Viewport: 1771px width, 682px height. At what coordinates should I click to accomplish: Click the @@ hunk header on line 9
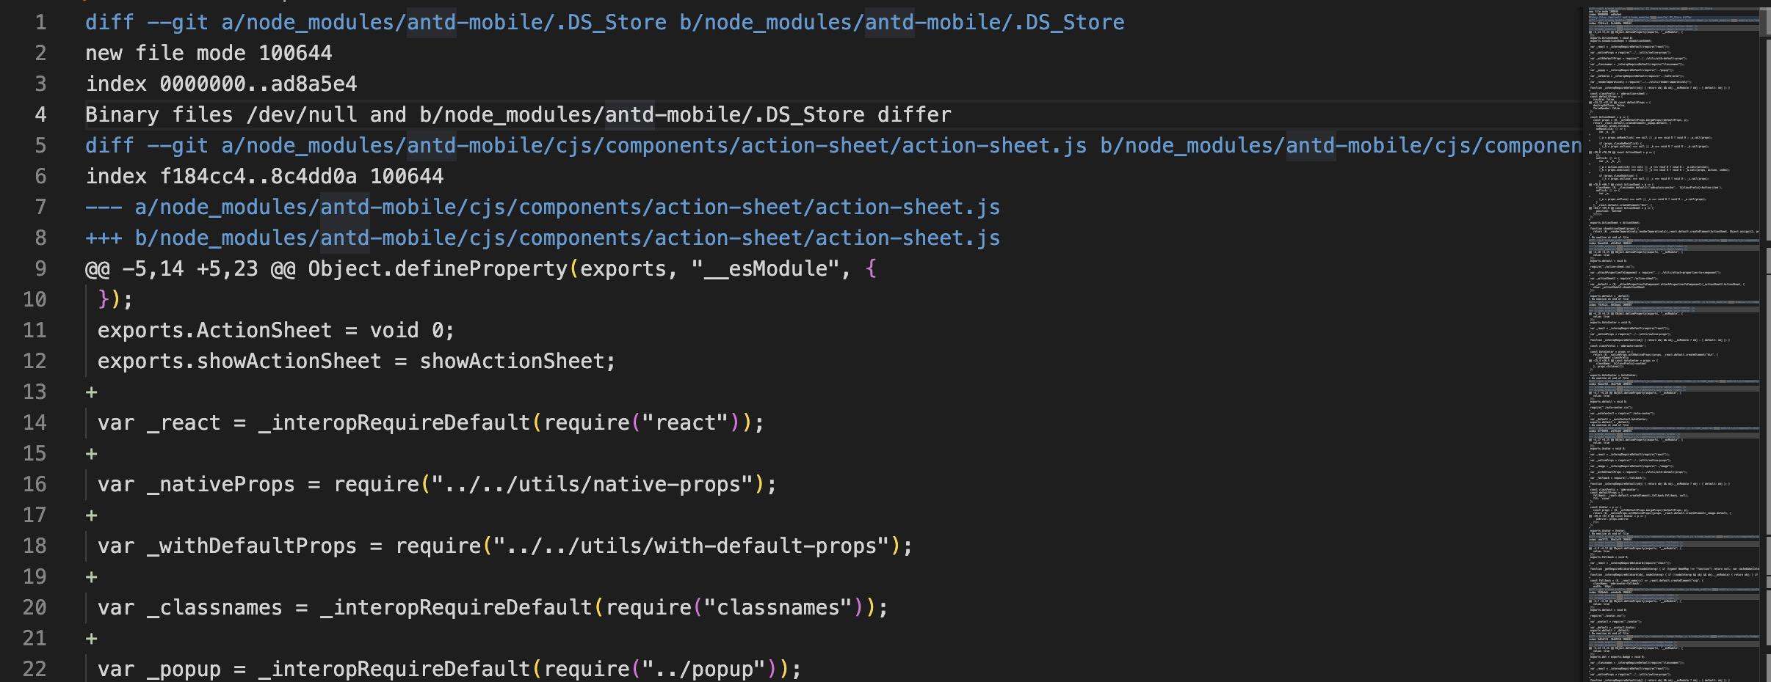click(184, 268)
